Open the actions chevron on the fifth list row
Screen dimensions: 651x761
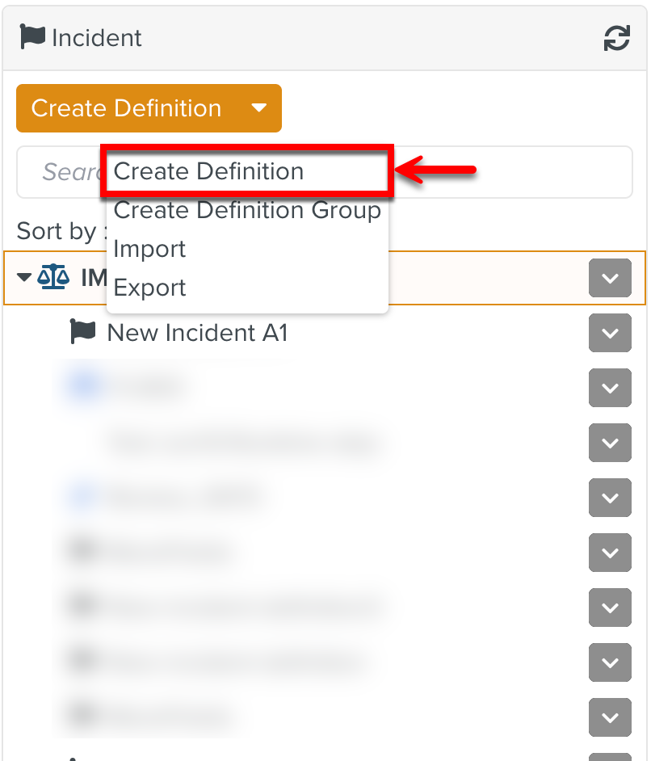click(610, 498)
